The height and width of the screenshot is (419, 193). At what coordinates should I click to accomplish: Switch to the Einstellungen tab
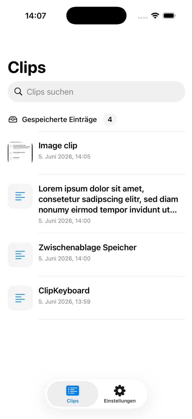pyautogui.click(x=120, y=394)
